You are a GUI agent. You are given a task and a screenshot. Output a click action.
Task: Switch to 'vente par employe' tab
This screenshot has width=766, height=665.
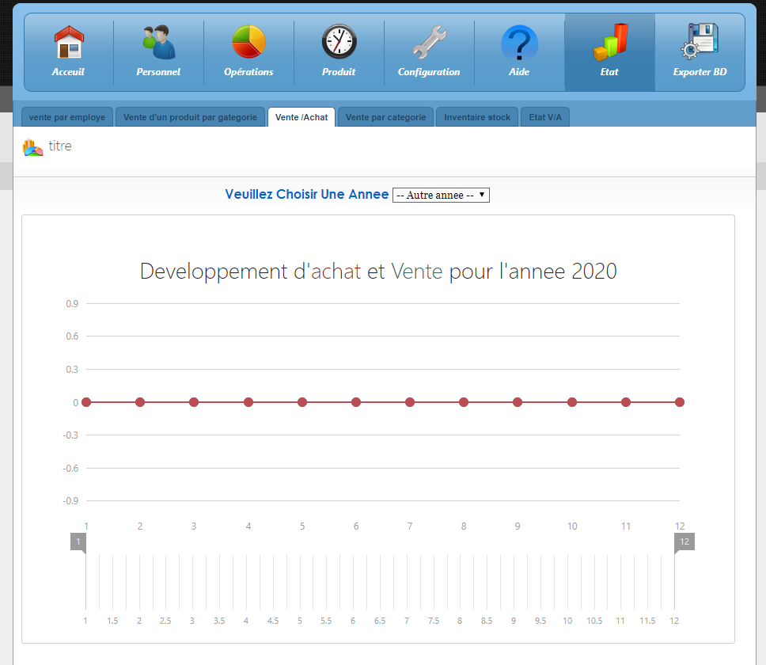67,117
